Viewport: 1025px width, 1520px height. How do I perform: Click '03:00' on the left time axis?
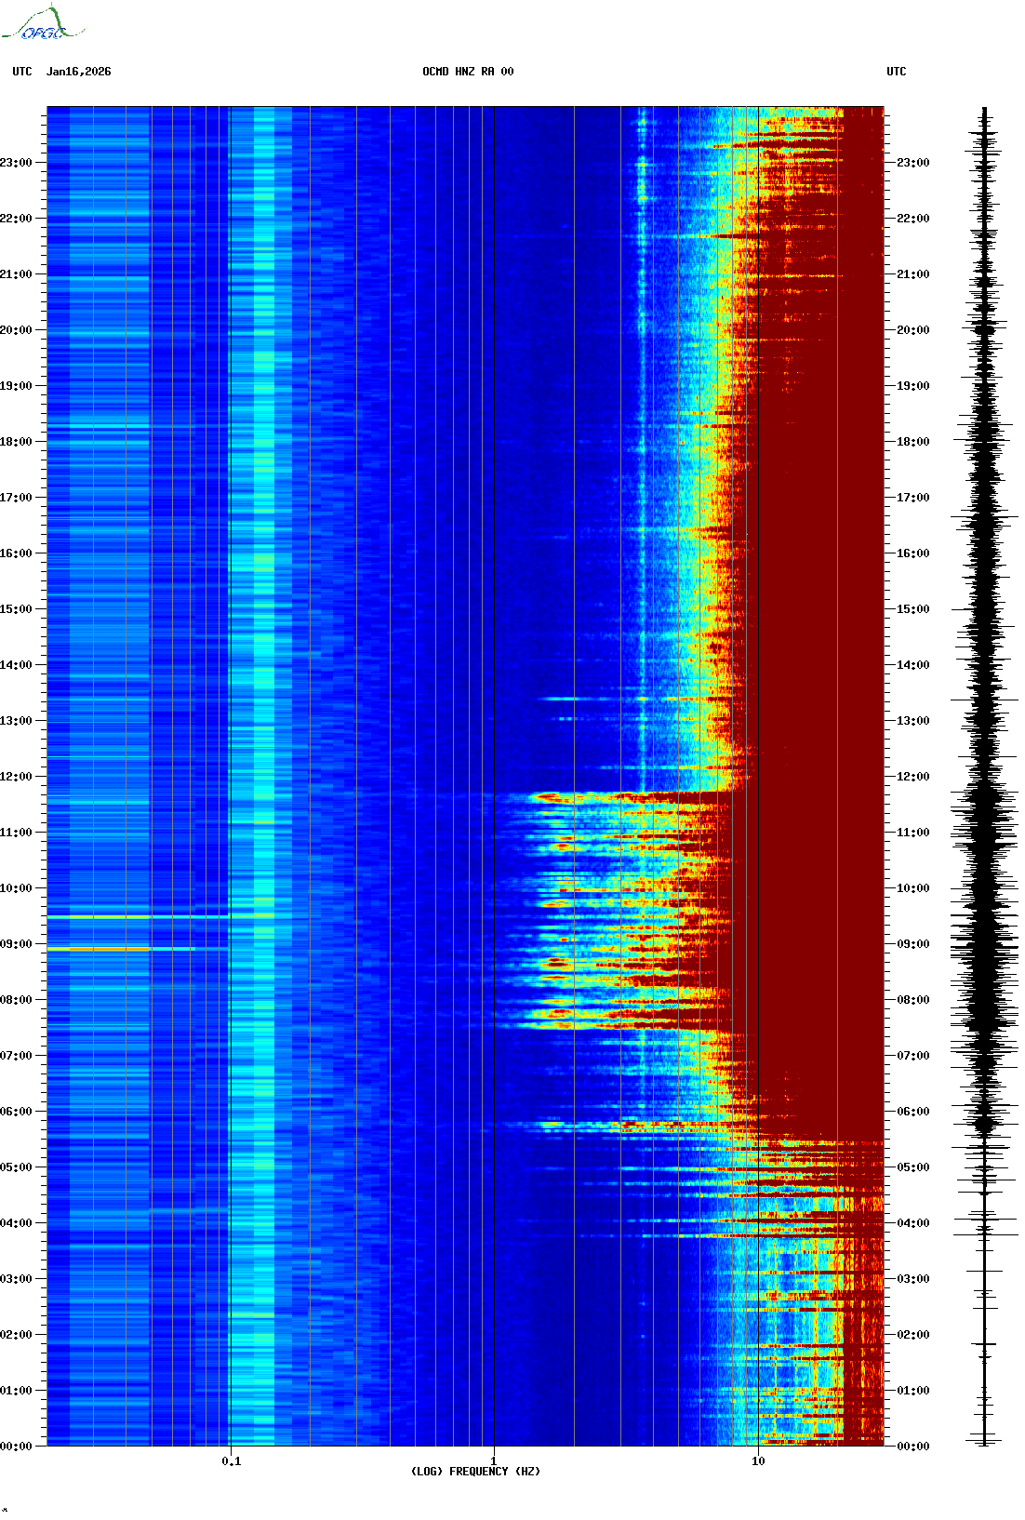point(16,1279)
